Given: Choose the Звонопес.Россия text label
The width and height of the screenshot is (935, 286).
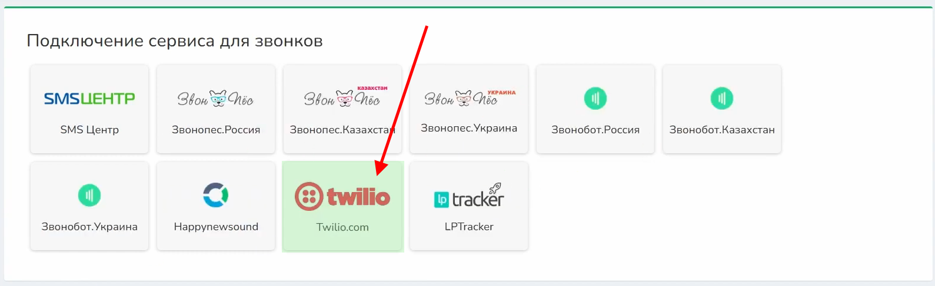Looking at the screenshot, I should [216, 130].
